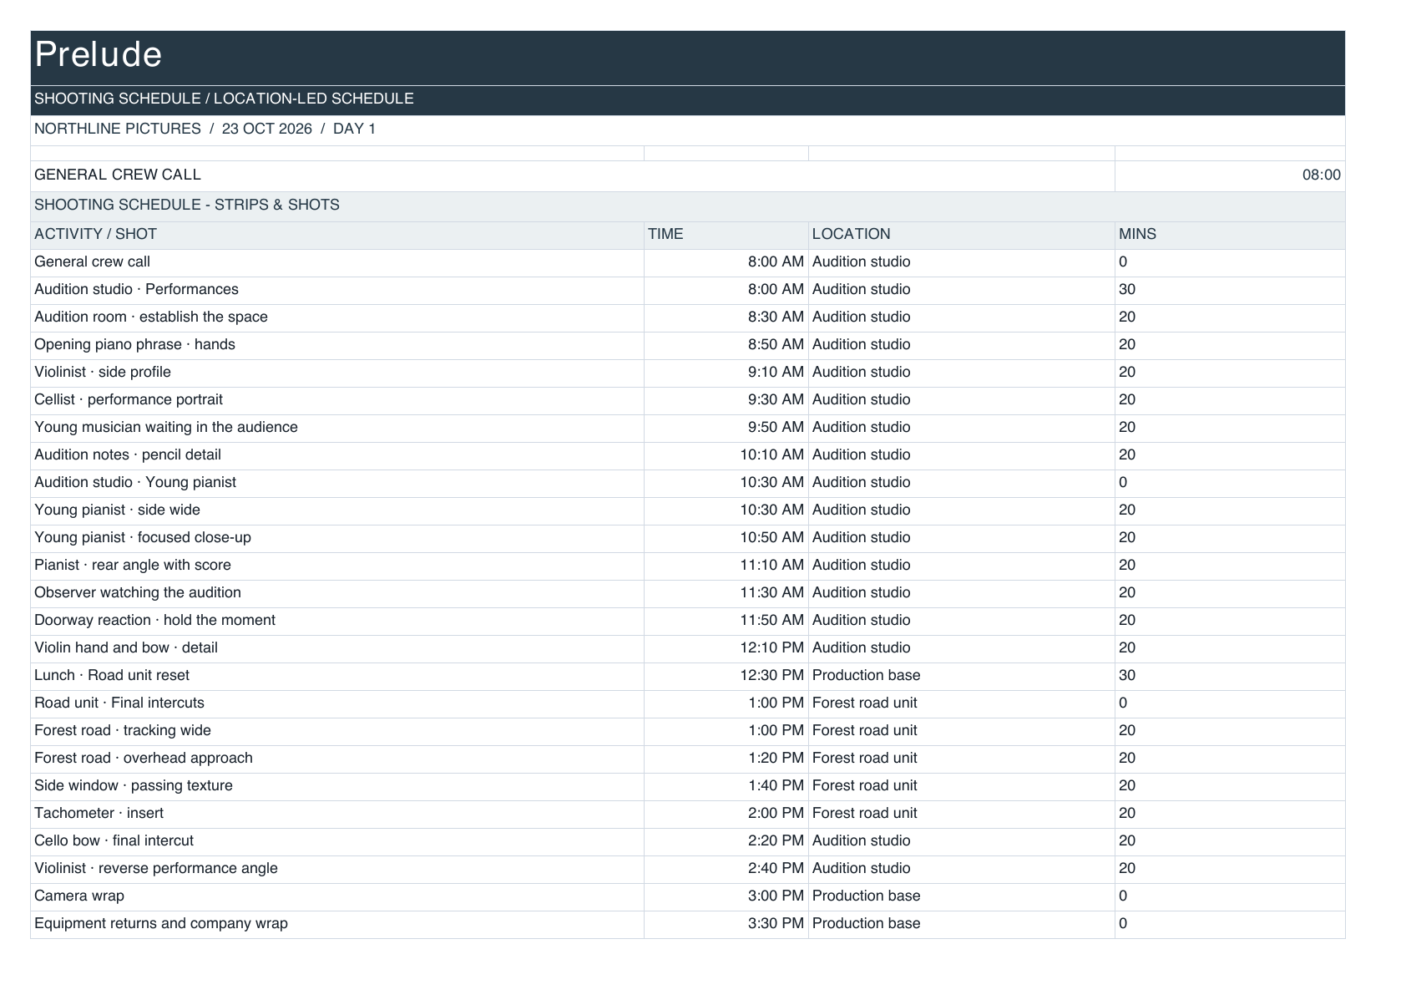
Task: Select the Forest road overhead approach cell
Action: (337, 759)
